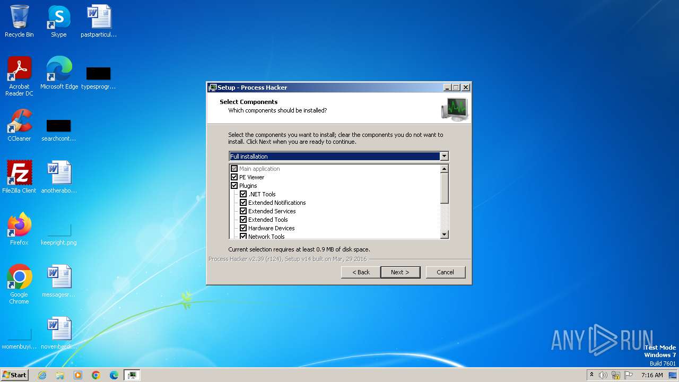The image size is (679, 382).
Task: Uncheck the Extended Services plugin
Action: click(x=243, y=211)
